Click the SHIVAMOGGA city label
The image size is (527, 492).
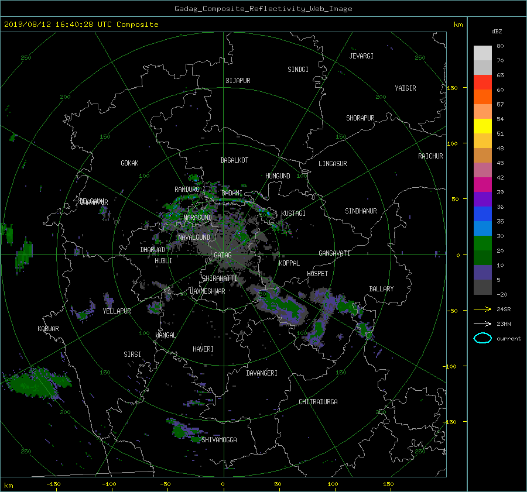219,439
